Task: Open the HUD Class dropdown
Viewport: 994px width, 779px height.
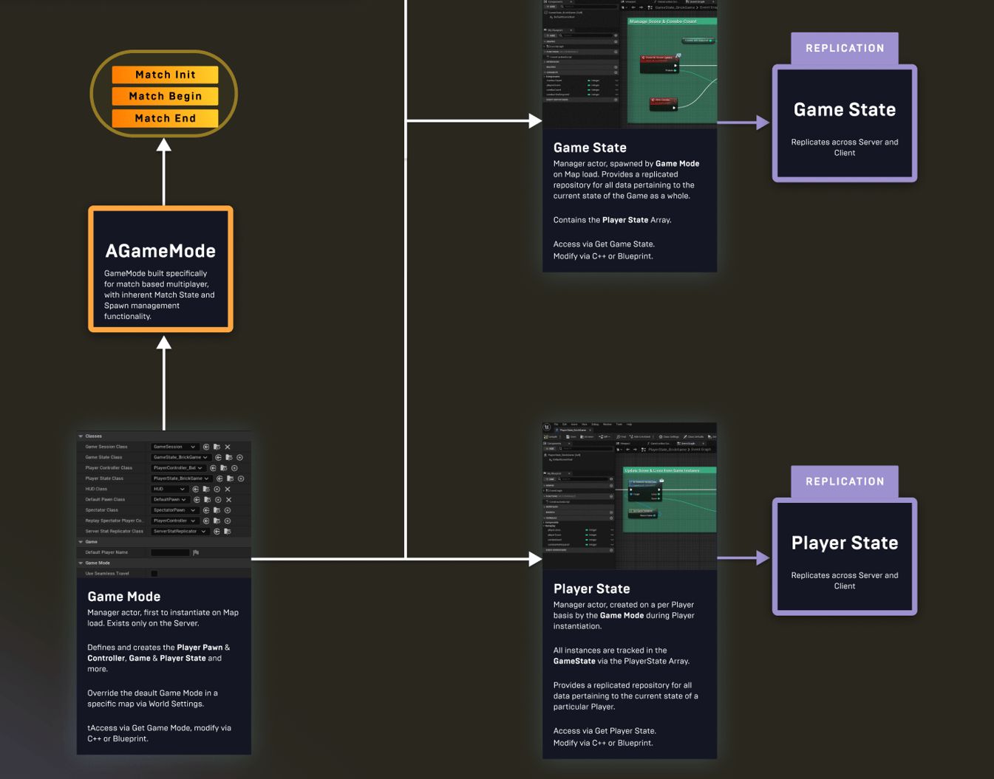Action: (x=169, y=490)
